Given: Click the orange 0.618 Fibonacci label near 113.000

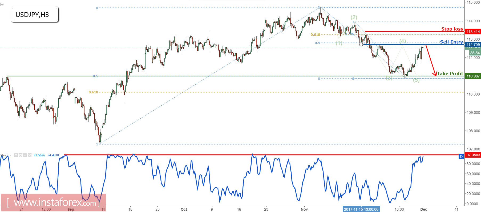Looking at the screenshot, I should (x=315, y=35).
